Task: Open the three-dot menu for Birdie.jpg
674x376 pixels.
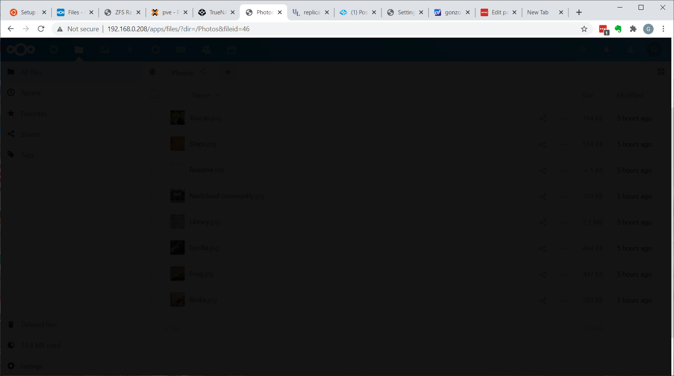Action: 565,301
